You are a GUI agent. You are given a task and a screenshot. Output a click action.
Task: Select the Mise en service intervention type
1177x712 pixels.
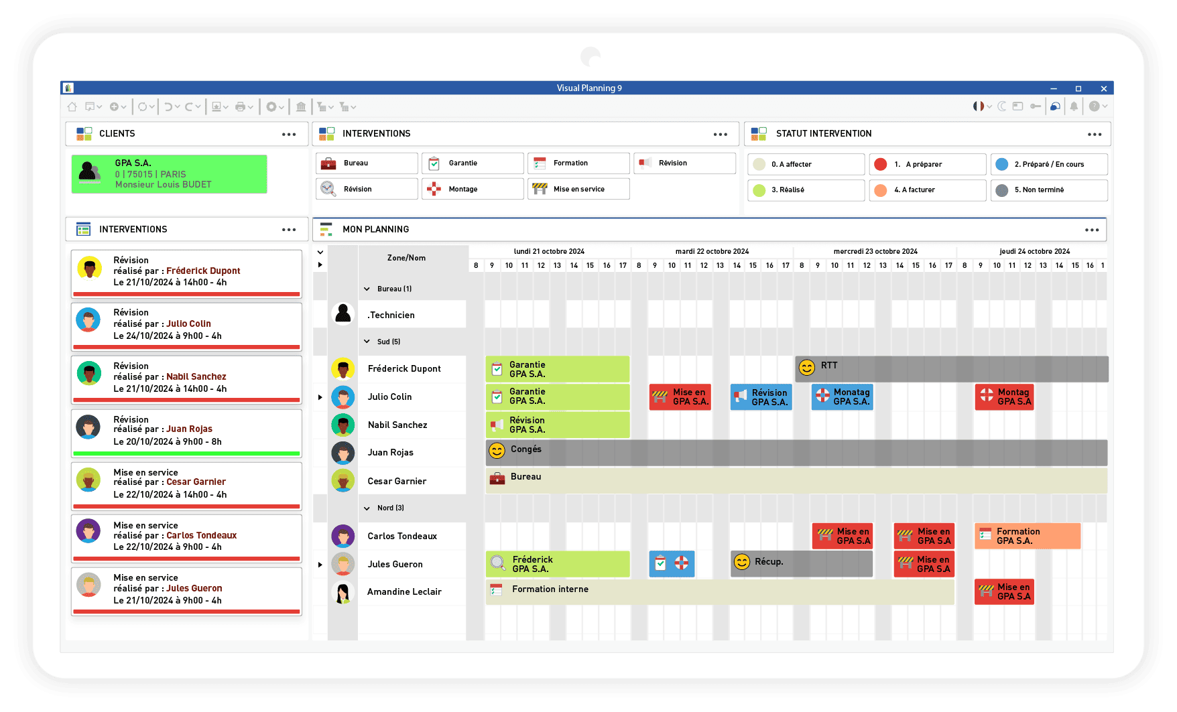pos(578,189)
